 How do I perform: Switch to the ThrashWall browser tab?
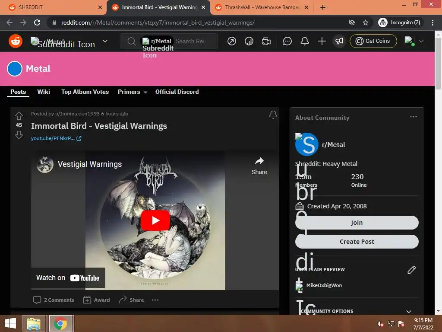click(262, 7)
